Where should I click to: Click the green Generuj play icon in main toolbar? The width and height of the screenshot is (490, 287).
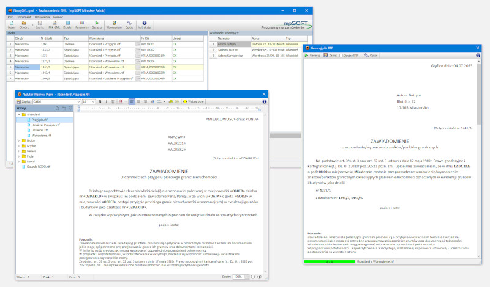pos(97,23)
